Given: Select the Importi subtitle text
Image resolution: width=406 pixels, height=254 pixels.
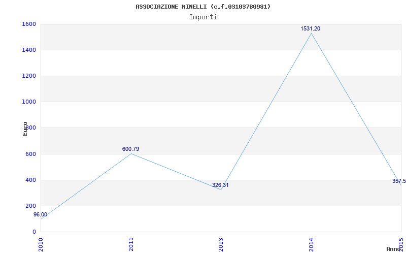Looking at the screenshot, I should click(x=203, y=17).
